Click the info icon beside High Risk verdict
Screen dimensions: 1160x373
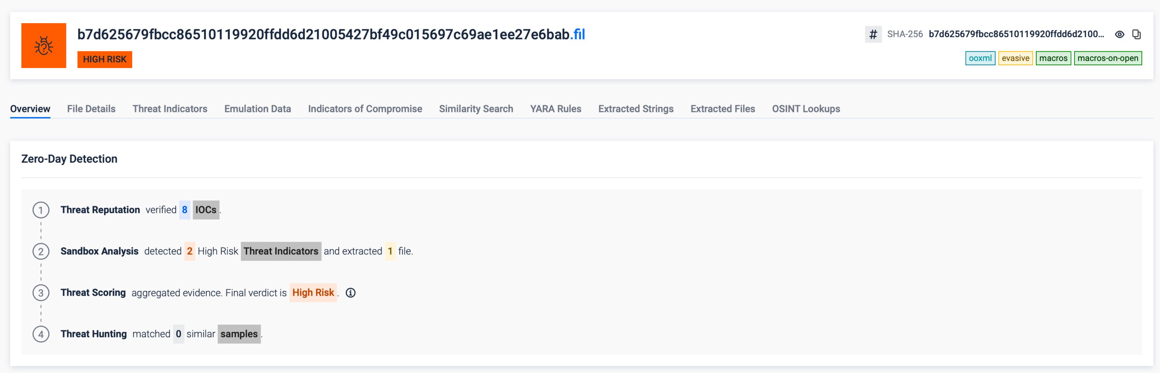(350, 293)
